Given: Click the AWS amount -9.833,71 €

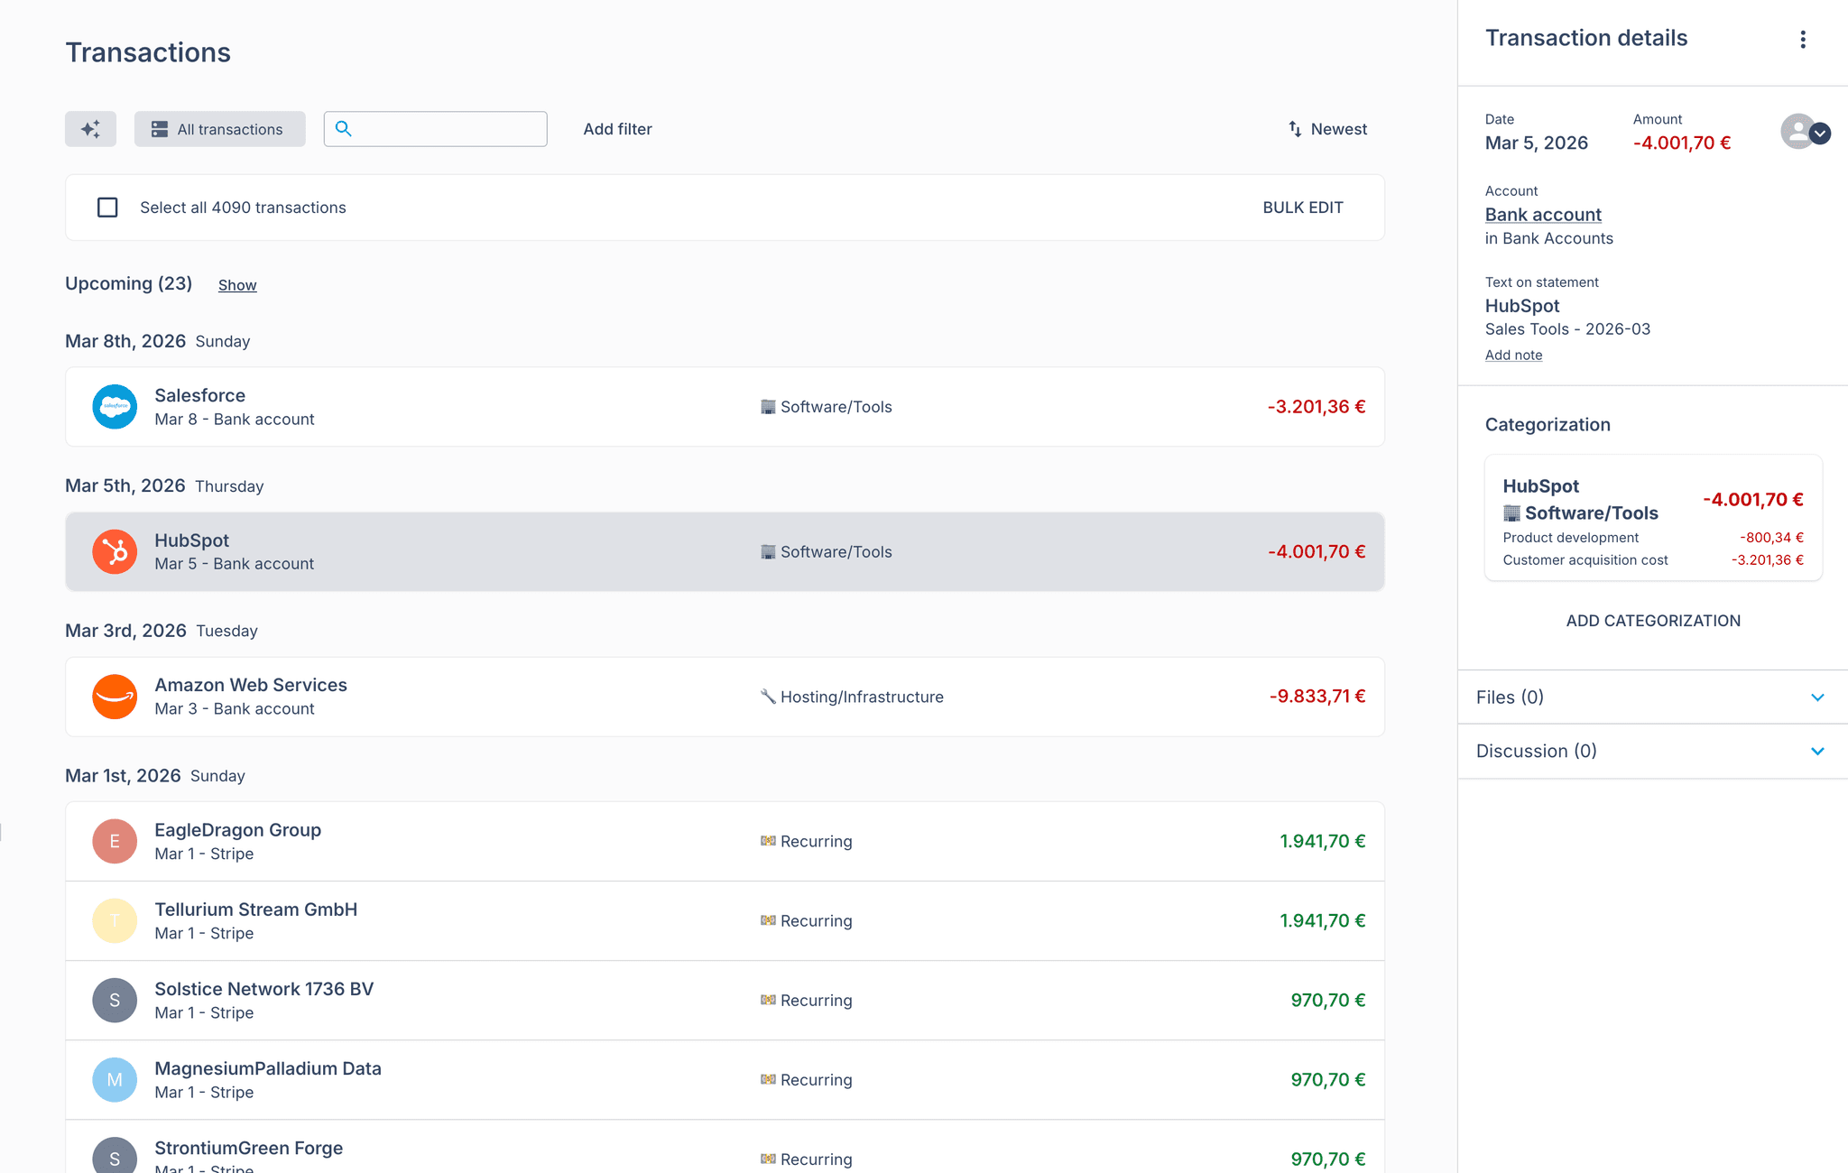Looking at the screenshot, I should (x=1317, y=697).
